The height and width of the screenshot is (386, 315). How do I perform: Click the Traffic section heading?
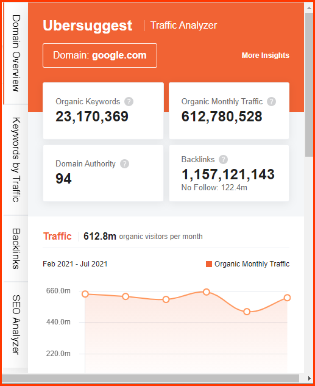pos(57,237)
